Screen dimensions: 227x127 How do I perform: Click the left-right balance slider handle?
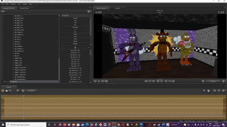(x=75, y=47)
